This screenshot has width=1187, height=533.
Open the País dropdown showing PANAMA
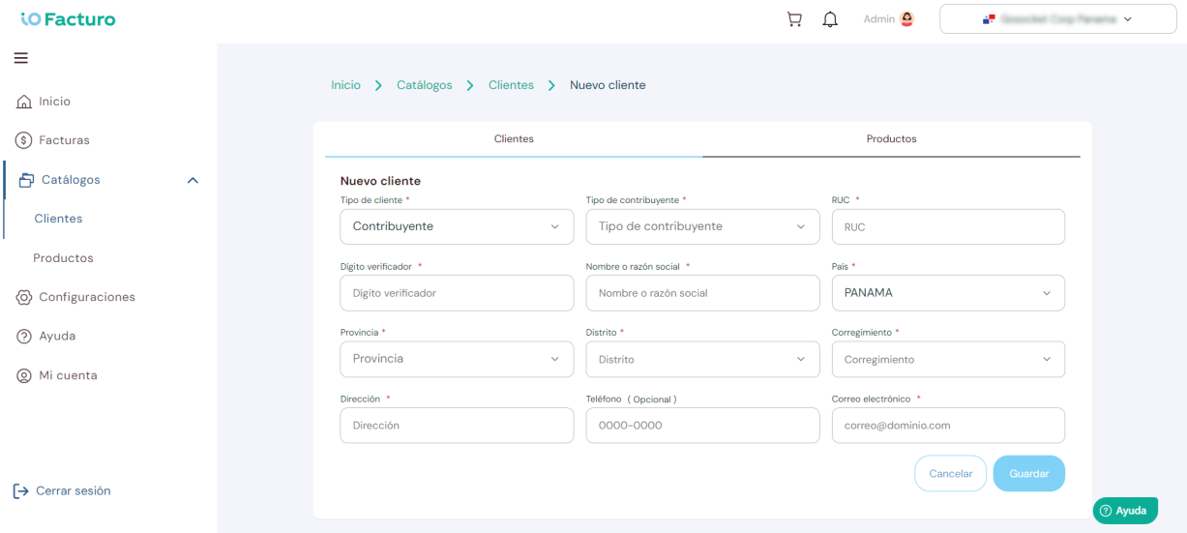coord(948,293)
